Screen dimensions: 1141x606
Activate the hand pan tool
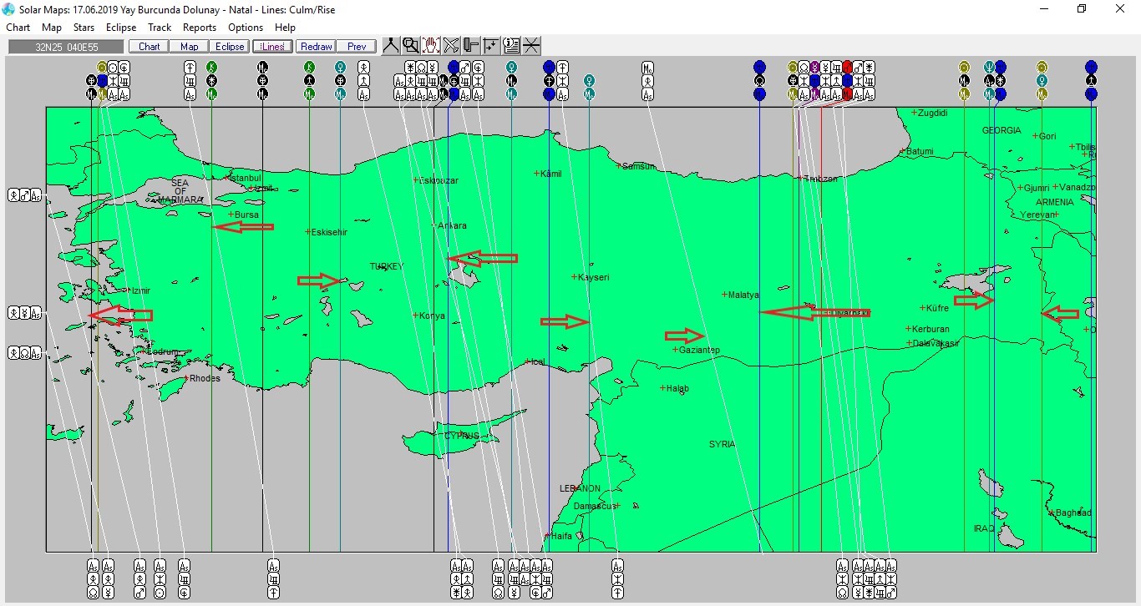pos(431,46)
